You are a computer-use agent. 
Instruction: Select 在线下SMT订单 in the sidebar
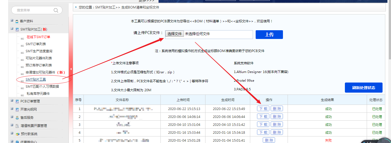coord(38,37)
